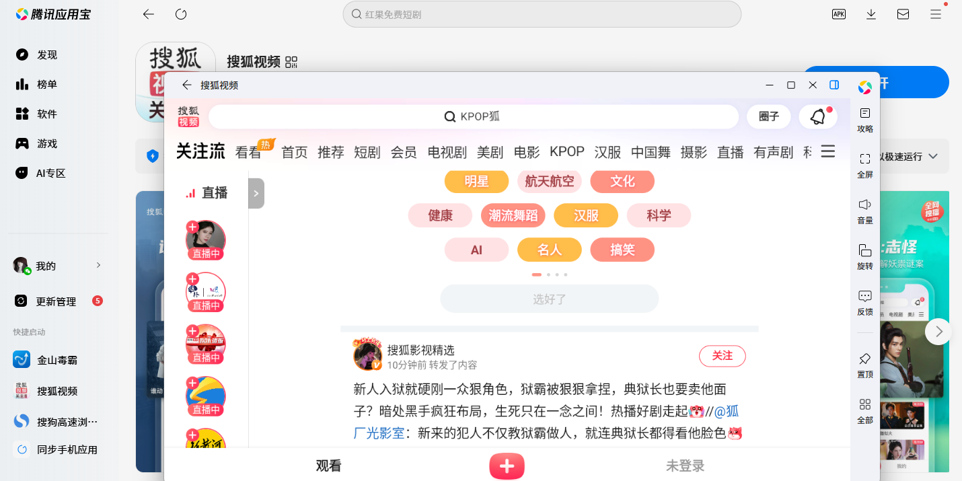This screenshot has width=962, height=481.
Task: Show QR code next to 搜狐视频 title
Action: [x=291, y=62]
